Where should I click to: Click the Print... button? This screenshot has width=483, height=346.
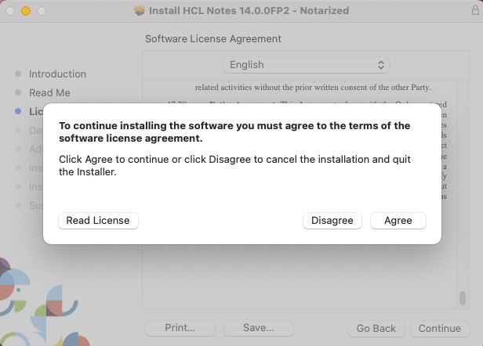pos(180,329)
